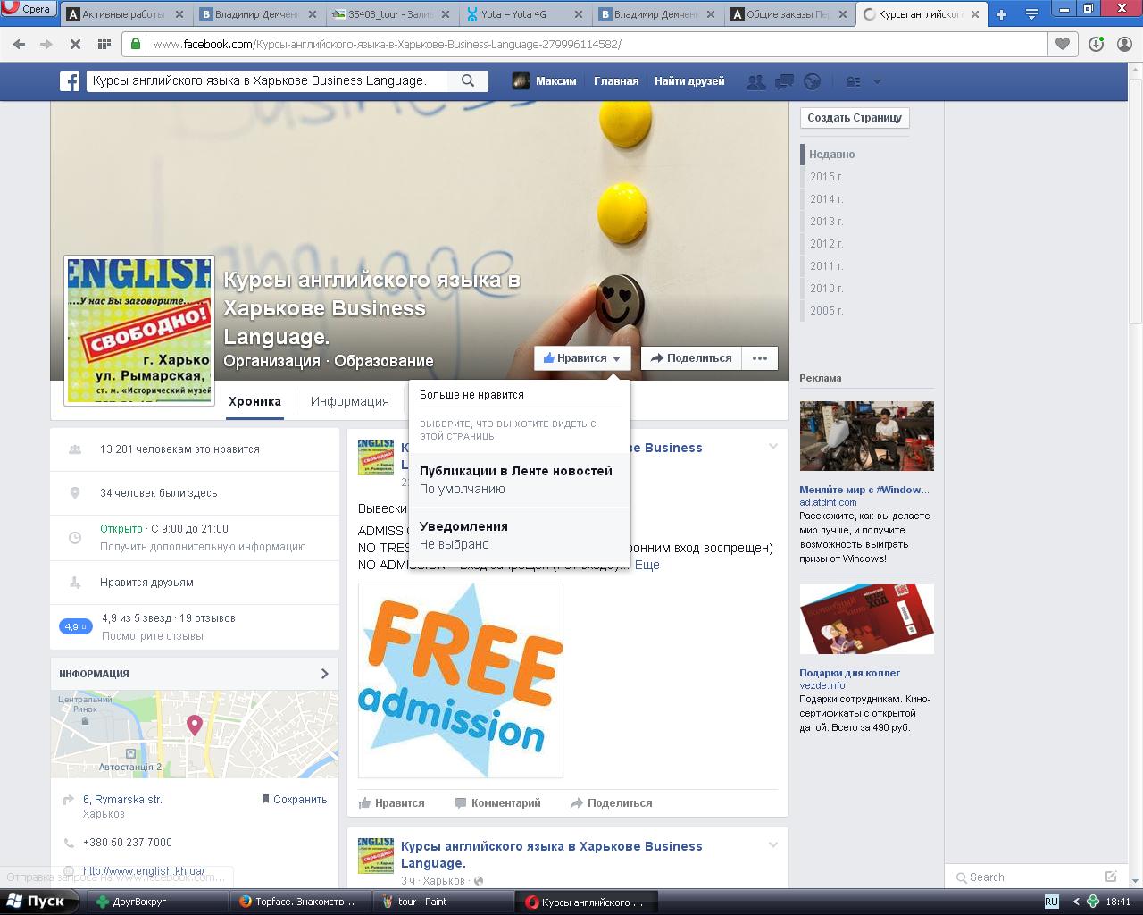The image size is (1143, 915).
Task: Open the three-dots more options button
Action: pos(760,358)
